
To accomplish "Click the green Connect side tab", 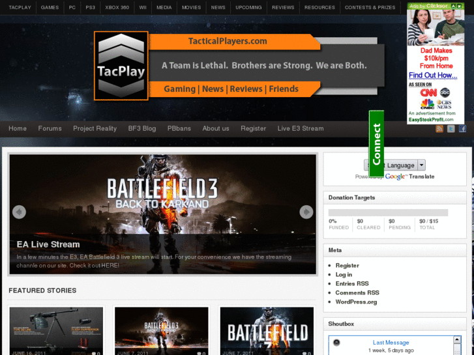I will 376,144.
